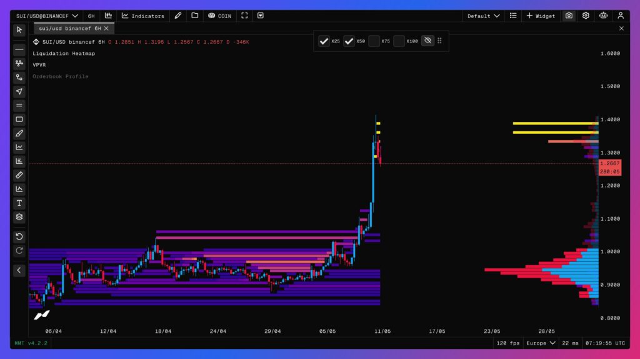The width and height of the screenshot is (640, 359).
Task: Collapse the left drawing toolbar
Action: coord(19,270)
